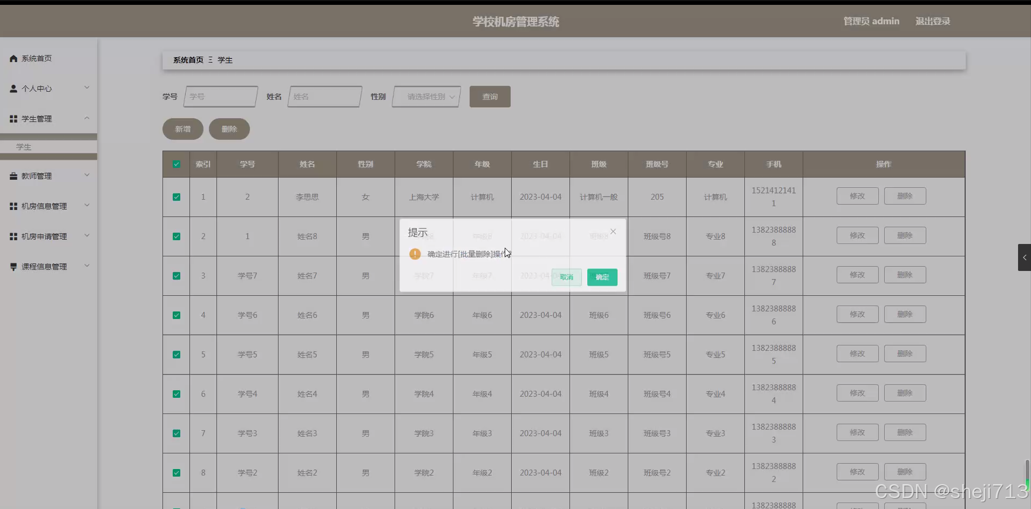The image size is (1031, 509).
Task: Click the icon beside 机房申请管理
Action: tap(13, 235)
